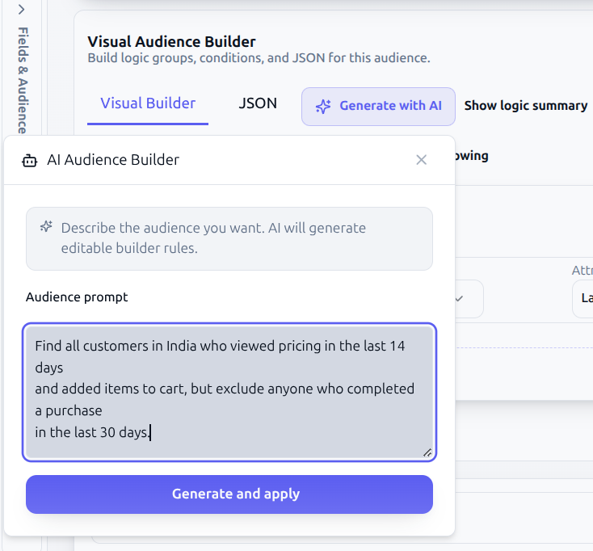Click the Show logic summary toggle
The width and height of the screenshot is (593, 551).
526,106
